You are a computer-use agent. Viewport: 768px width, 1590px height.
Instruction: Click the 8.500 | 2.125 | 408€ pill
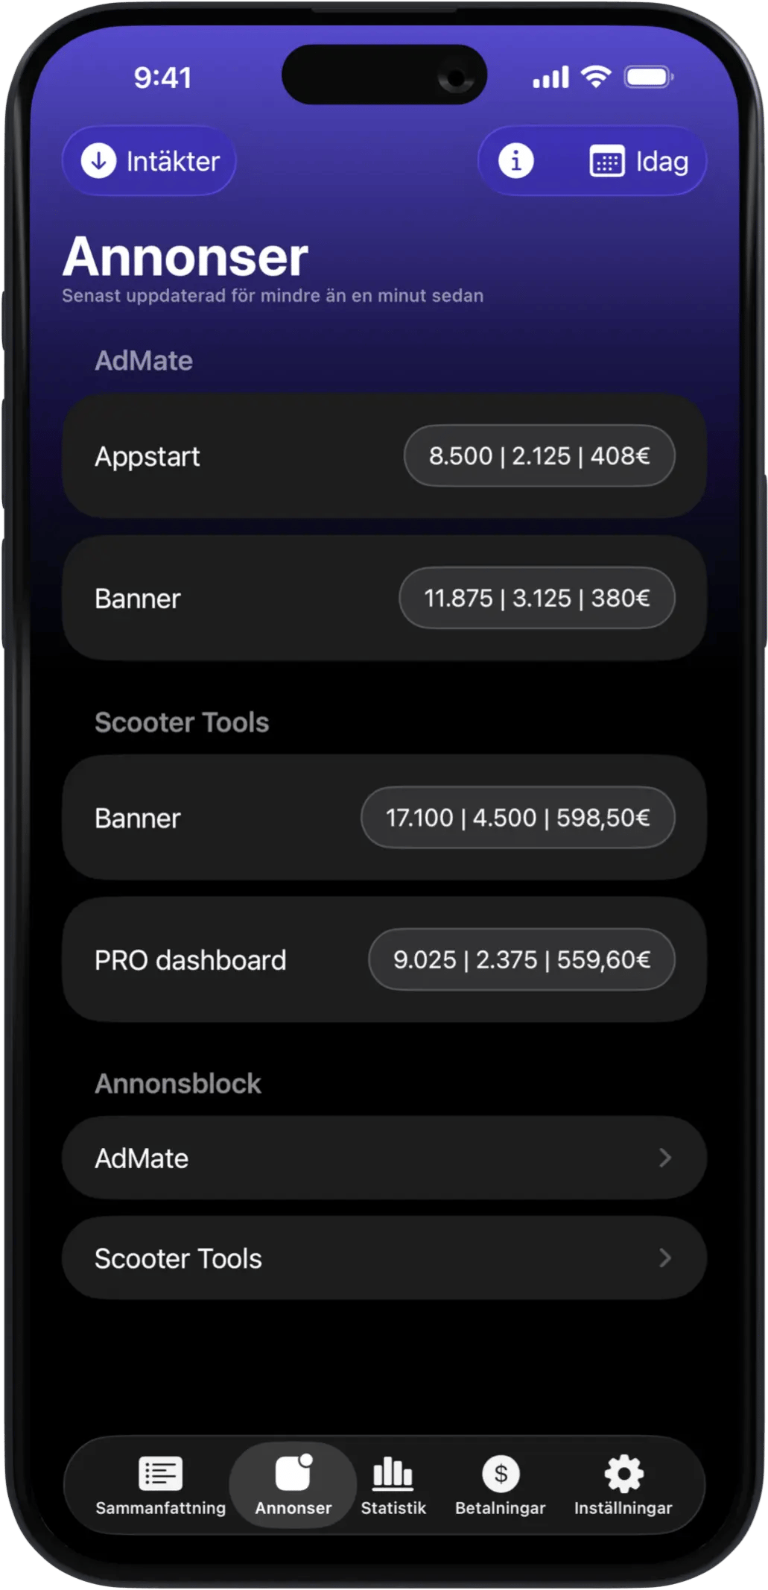coord(539,455)
